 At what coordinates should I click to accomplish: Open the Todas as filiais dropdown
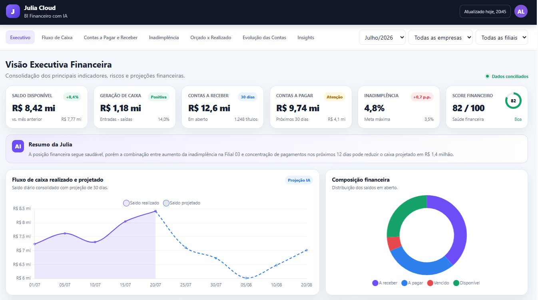[x=502, y=37]
